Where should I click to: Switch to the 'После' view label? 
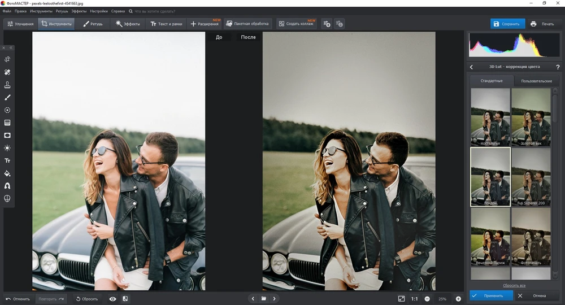[x=248, y=37]
